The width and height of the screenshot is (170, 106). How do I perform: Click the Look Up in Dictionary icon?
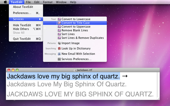click(x=59, y=48)
